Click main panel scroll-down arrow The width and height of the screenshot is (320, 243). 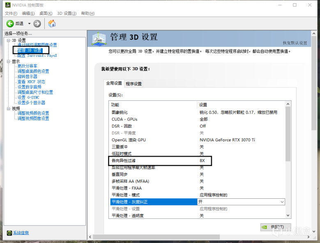pos(314,232)
